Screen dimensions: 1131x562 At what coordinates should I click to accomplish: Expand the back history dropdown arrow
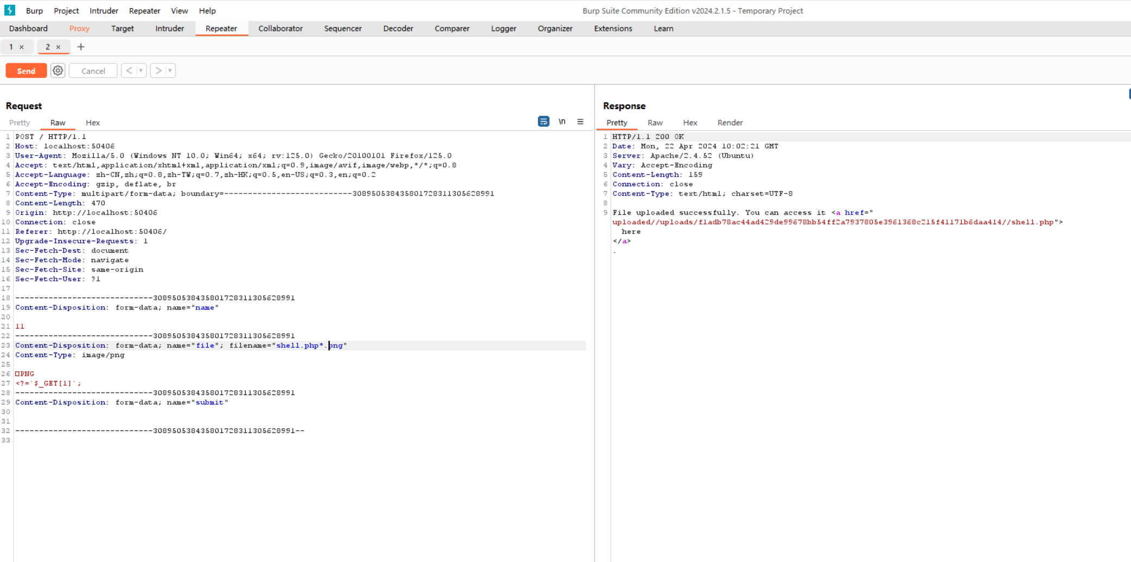[141, 71]
